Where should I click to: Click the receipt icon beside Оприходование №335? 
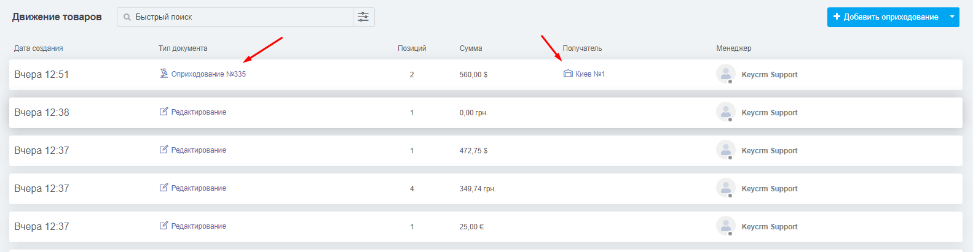click(163, 74)
